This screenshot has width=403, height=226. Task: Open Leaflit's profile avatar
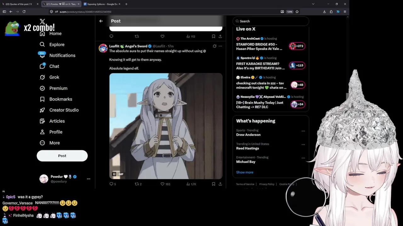[103, 48]
